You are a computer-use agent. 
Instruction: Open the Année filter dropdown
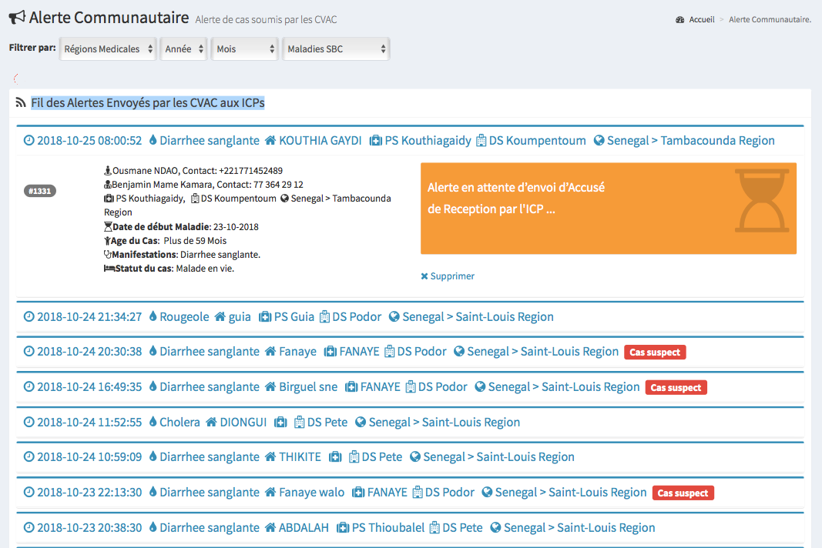183,49
